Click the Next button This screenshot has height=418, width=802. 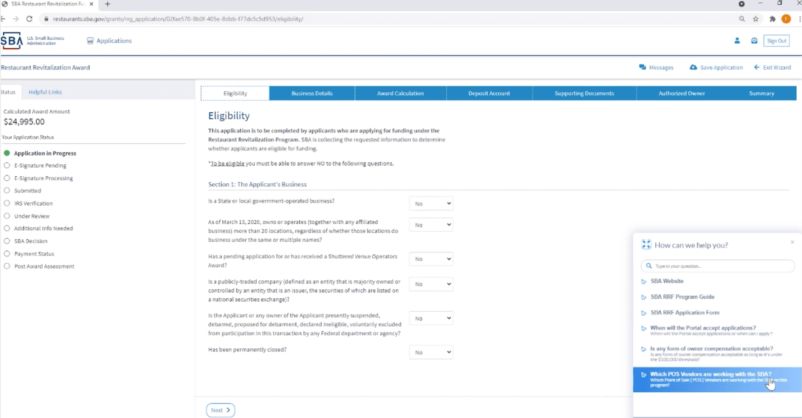(221, 410)
